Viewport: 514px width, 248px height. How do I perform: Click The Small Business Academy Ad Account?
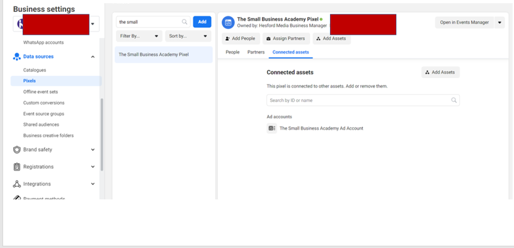point(321,128)
